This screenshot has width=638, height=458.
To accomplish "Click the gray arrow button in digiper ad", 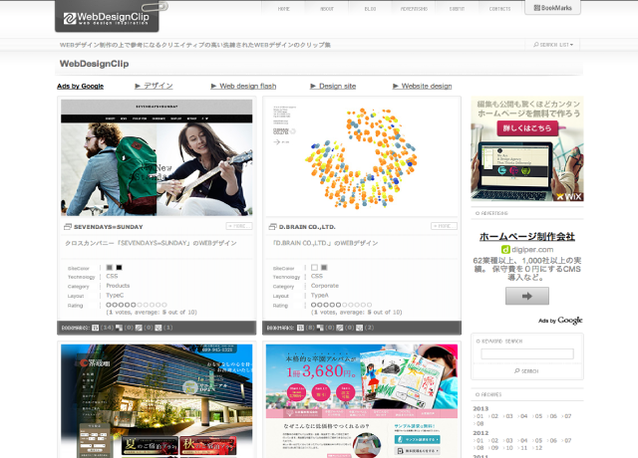I will click(527, 296).
